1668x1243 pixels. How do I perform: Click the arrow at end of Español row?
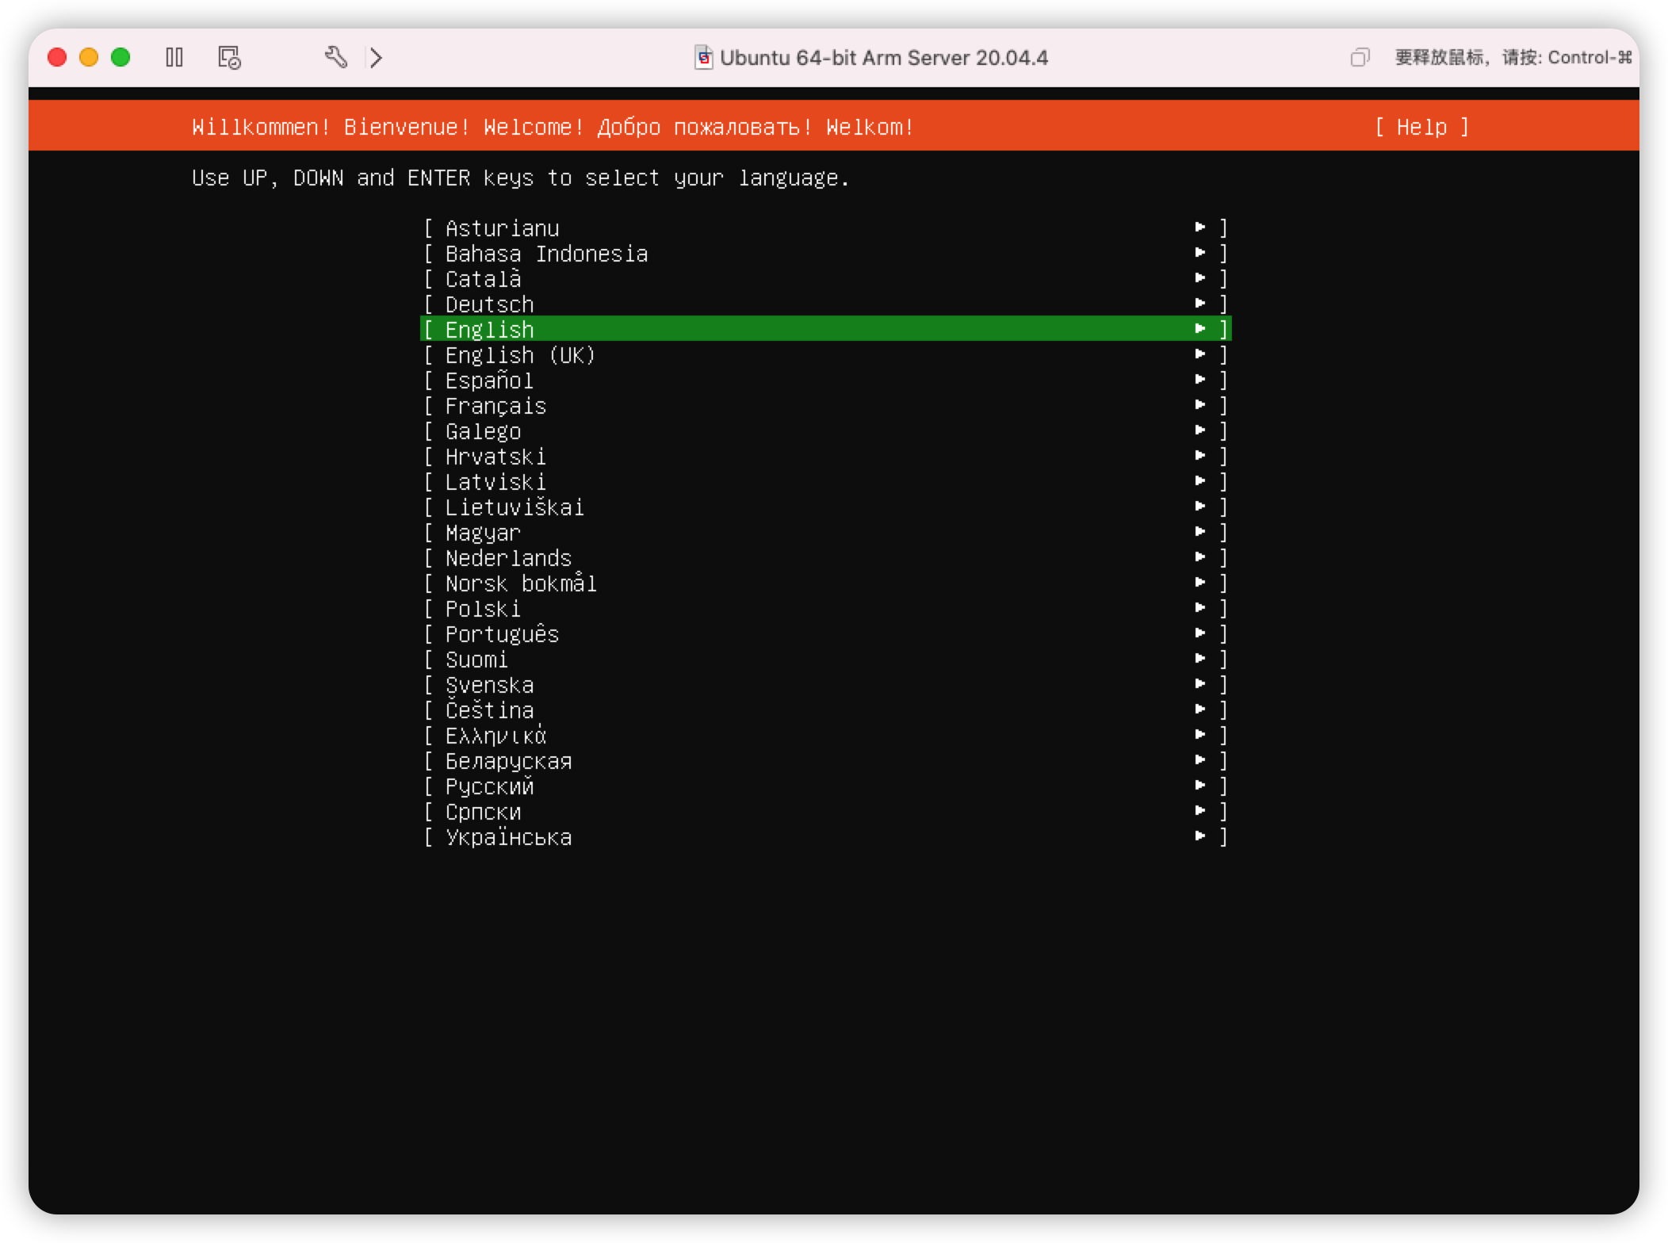1200,380
